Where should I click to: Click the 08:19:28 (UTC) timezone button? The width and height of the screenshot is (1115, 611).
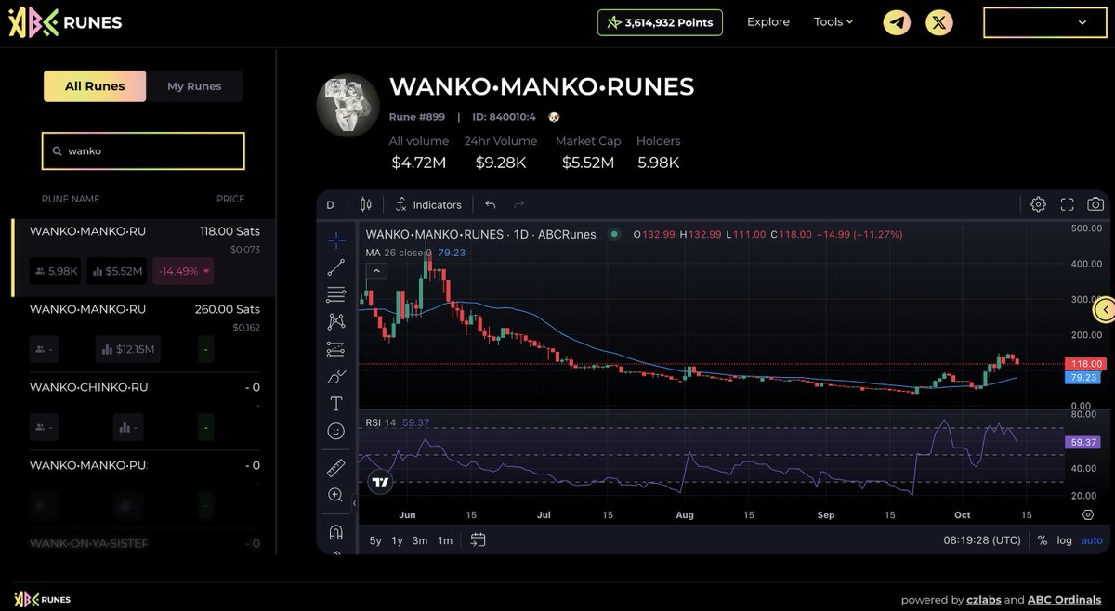pos(984,540)
